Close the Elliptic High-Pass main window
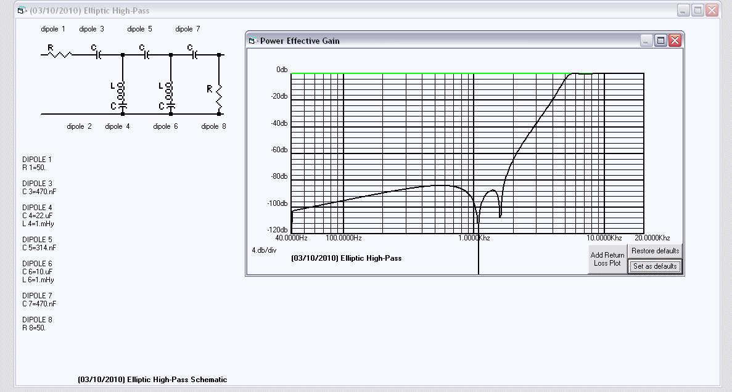Screen dimensions: 732x392 coord(712,10)
